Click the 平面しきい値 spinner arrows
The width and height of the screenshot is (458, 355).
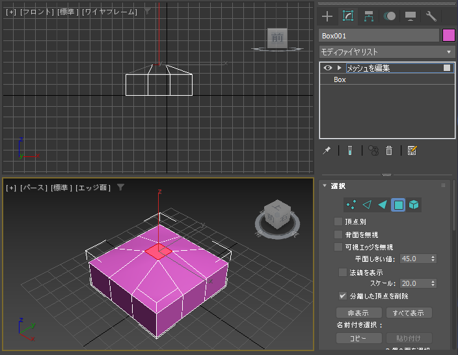(x=433, y=259)
